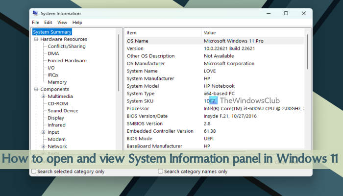Viewport: 343px width, 196px height.
Task: Select the Sound Device tree item
Action: [63, 111]
